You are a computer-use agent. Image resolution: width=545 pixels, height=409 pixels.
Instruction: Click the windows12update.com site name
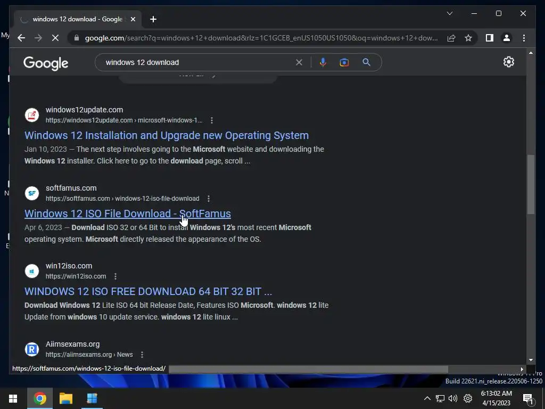[85, 110]
